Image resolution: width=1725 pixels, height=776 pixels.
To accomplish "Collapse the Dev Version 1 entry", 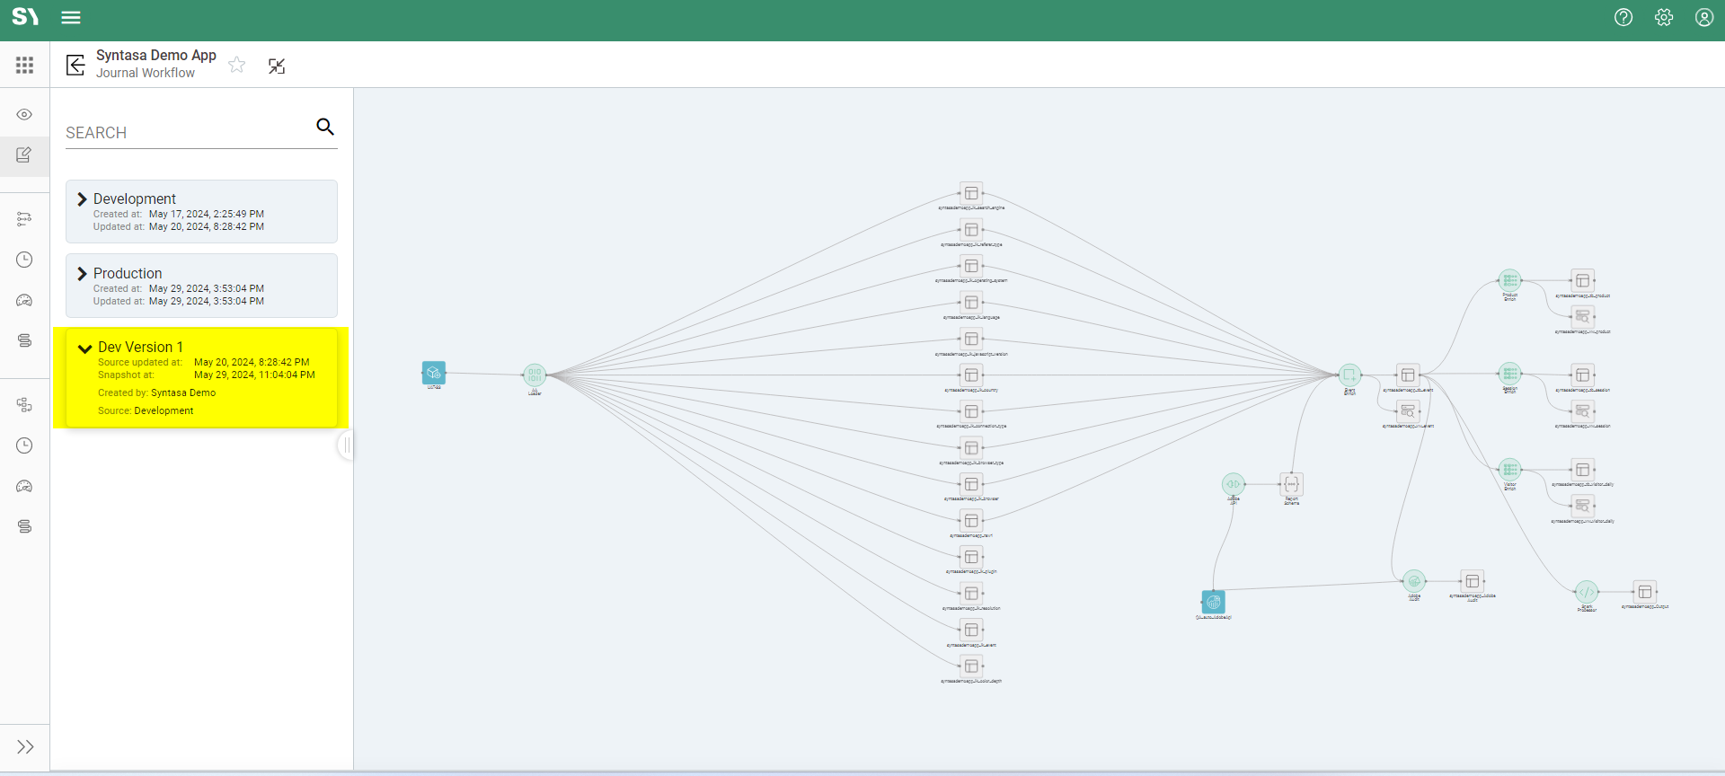I will [x=85, y=348].
